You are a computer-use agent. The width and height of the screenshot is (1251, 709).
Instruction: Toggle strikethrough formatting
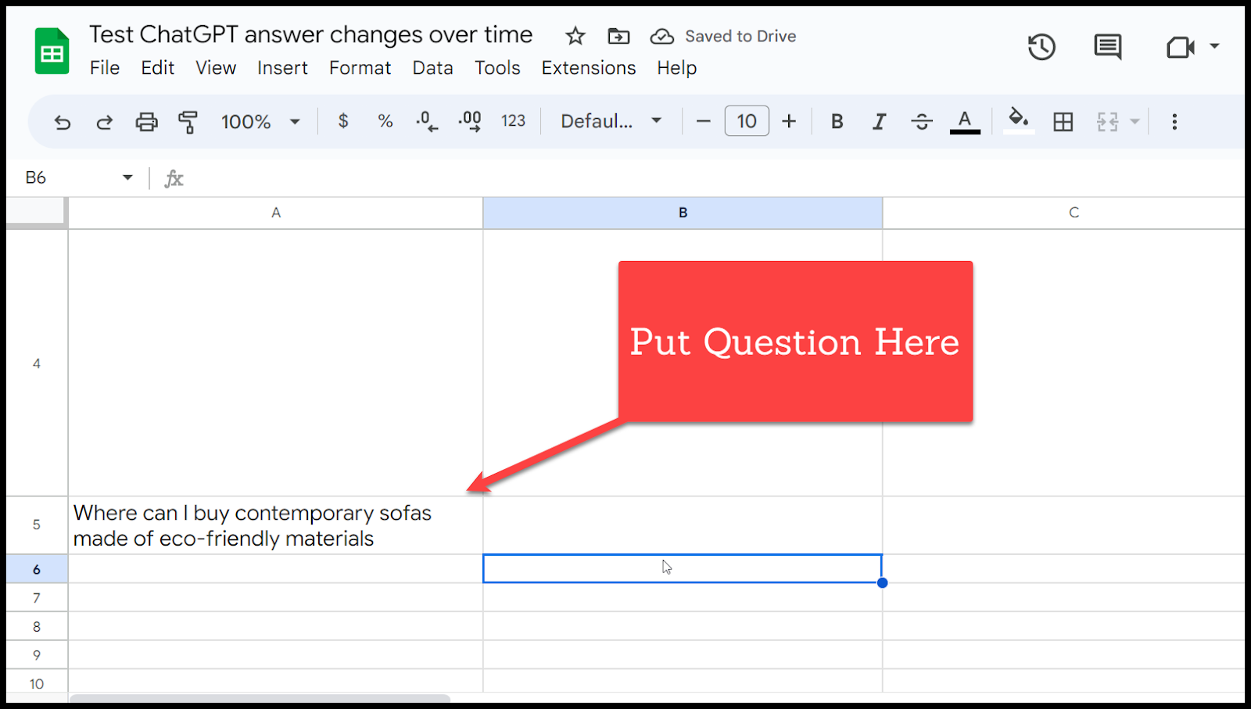click(922, 122)
